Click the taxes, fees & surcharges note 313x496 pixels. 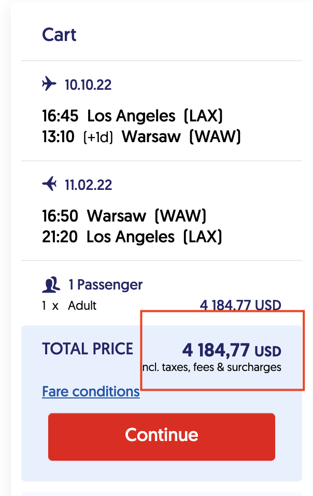[212, 367]
